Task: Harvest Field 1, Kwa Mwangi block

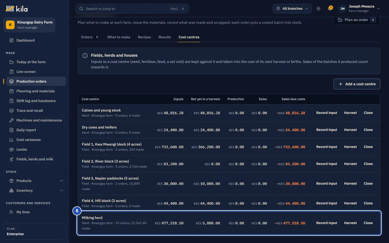Action: pos(350,147)
